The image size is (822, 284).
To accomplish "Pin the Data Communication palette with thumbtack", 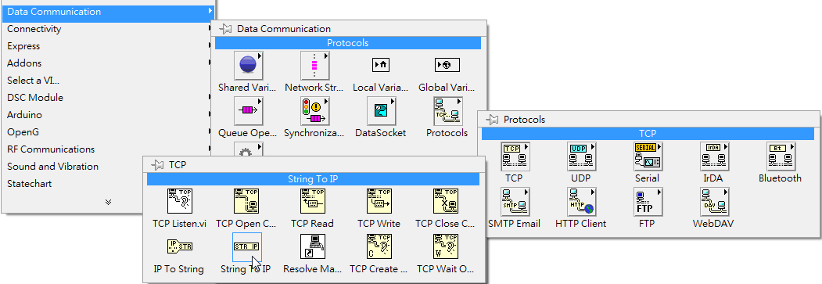I will point(225,29).
